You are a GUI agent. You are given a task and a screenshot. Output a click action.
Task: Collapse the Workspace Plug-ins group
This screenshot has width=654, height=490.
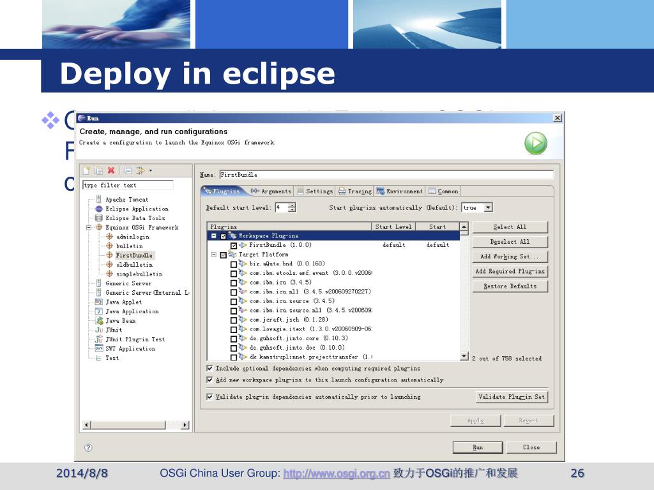(x=213, y=236)
